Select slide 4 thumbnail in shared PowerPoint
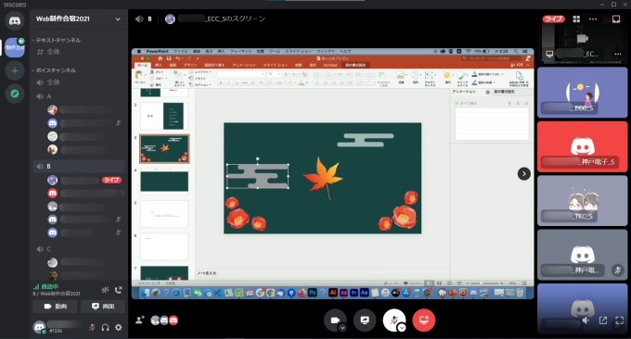Screen dimensions: 631x339 164,182
